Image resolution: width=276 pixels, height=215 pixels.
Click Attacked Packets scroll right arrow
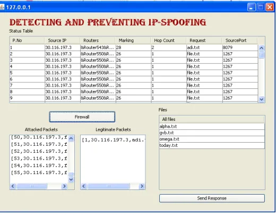click(x=64, y=186)
